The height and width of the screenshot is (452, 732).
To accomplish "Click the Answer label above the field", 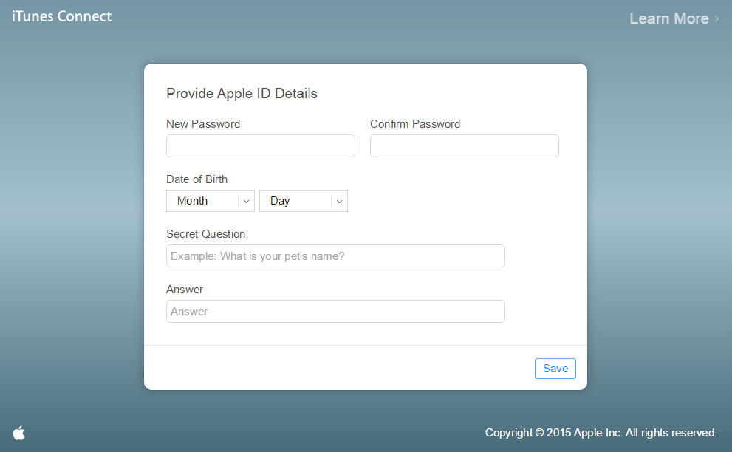I will [x=185, y=290].
